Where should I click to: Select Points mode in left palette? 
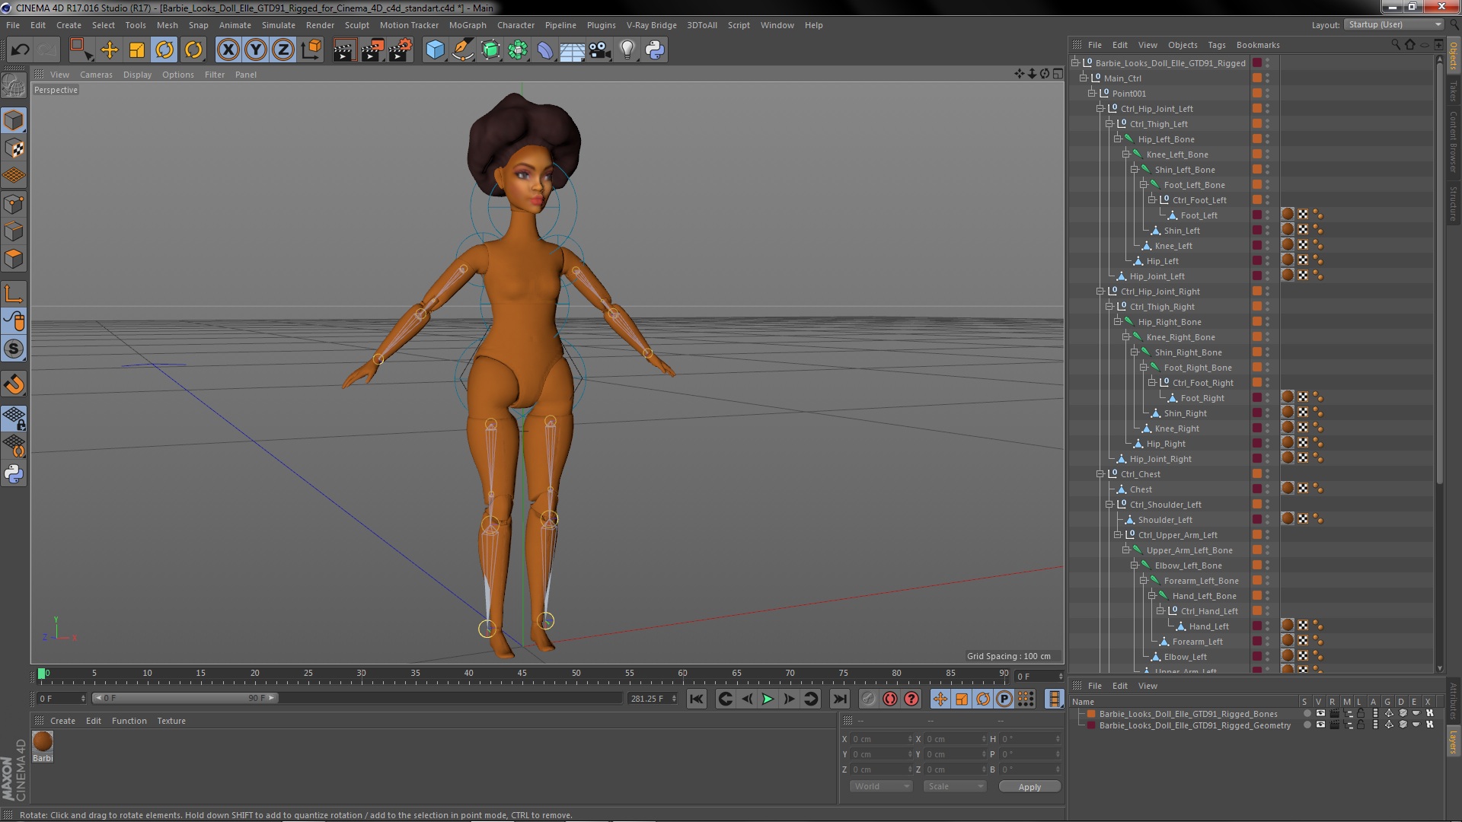tap(14, 204)
